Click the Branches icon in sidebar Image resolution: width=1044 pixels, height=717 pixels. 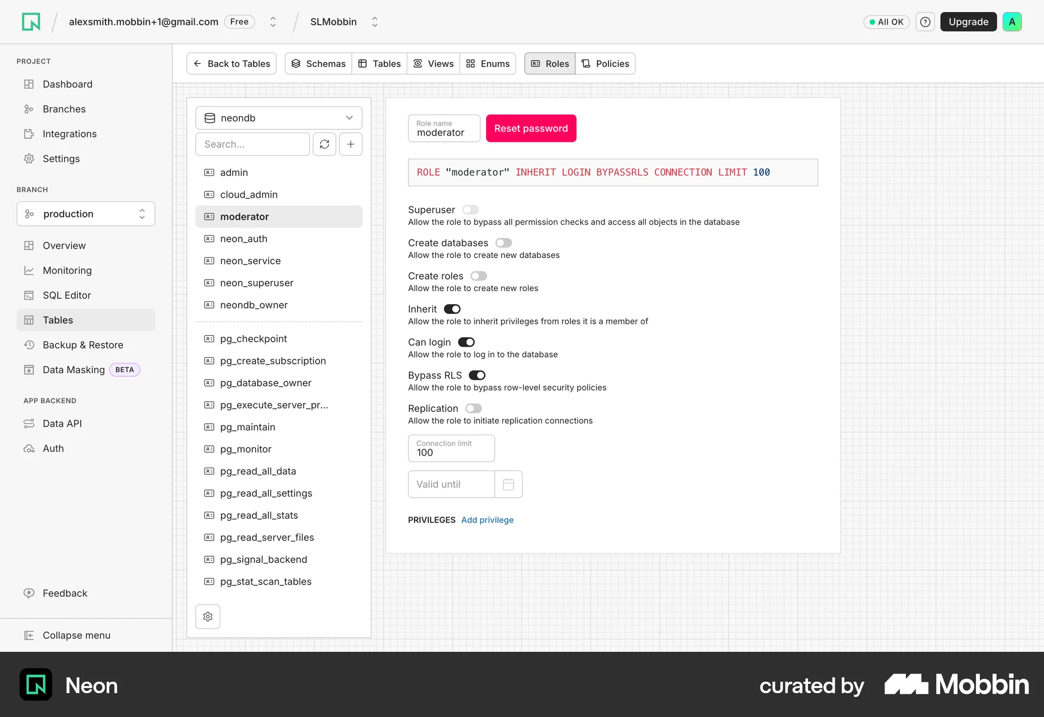click(x=29, y=109)
